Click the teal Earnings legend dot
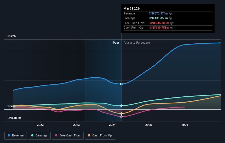Viewport: 225px width, 143px height. 32,135
